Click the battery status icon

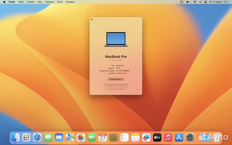tap(188, 2)
